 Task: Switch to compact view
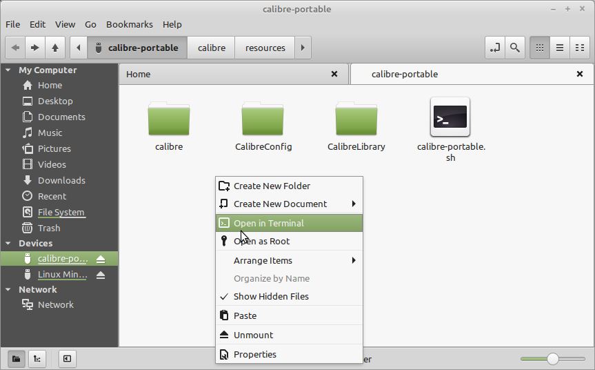click(580, 48)
